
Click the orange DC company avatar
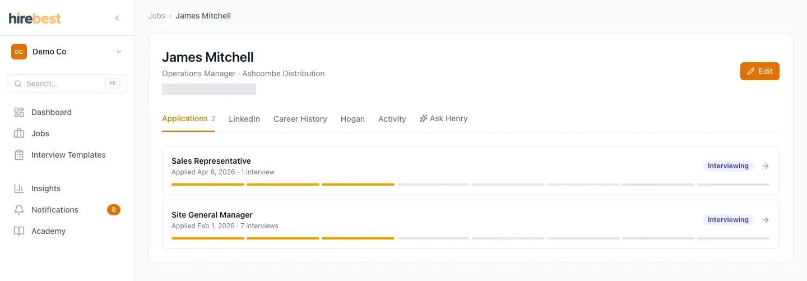tap(19, 52)
